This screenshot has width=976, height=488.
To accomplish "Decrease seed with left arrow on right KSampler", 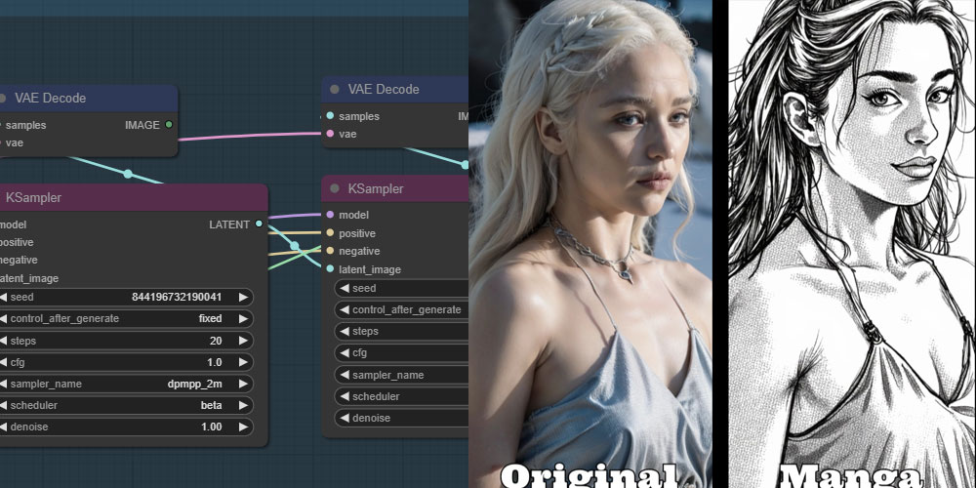I will [x=344, y=288].
